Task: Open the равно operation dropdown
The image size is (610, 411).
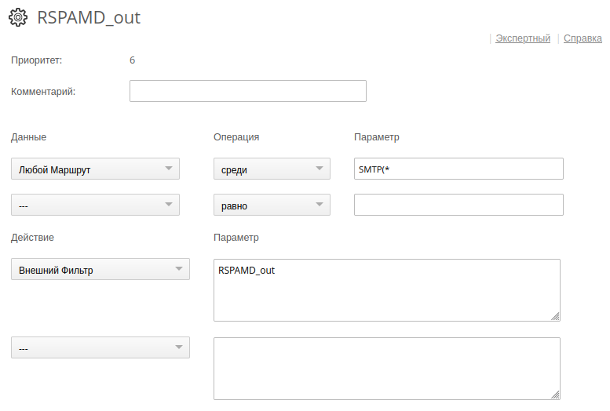Action: tap(272, 205)
